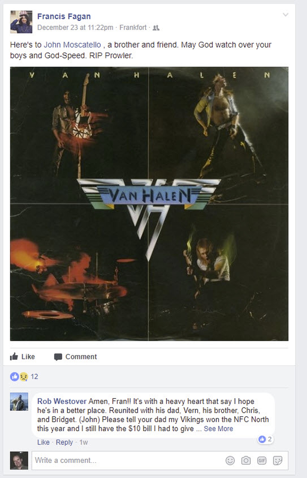This screenshot has height=478, width=307.
Task: View the 12 reactions count
Action: pos(34,377)
